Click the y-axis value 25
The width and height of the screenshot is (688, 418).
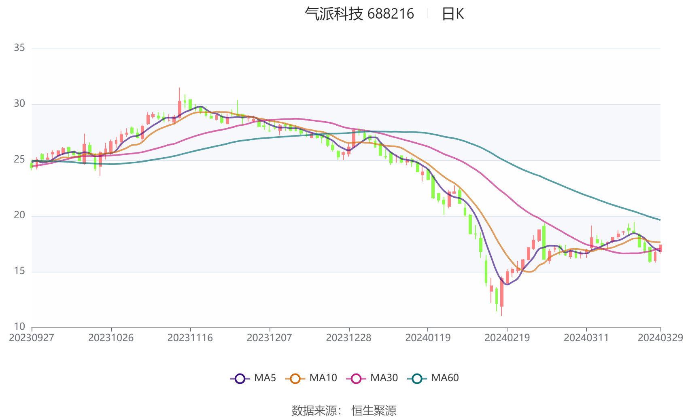click(19, 159)
